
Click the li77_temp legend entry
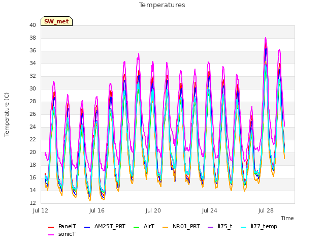(x=259, y=226)
